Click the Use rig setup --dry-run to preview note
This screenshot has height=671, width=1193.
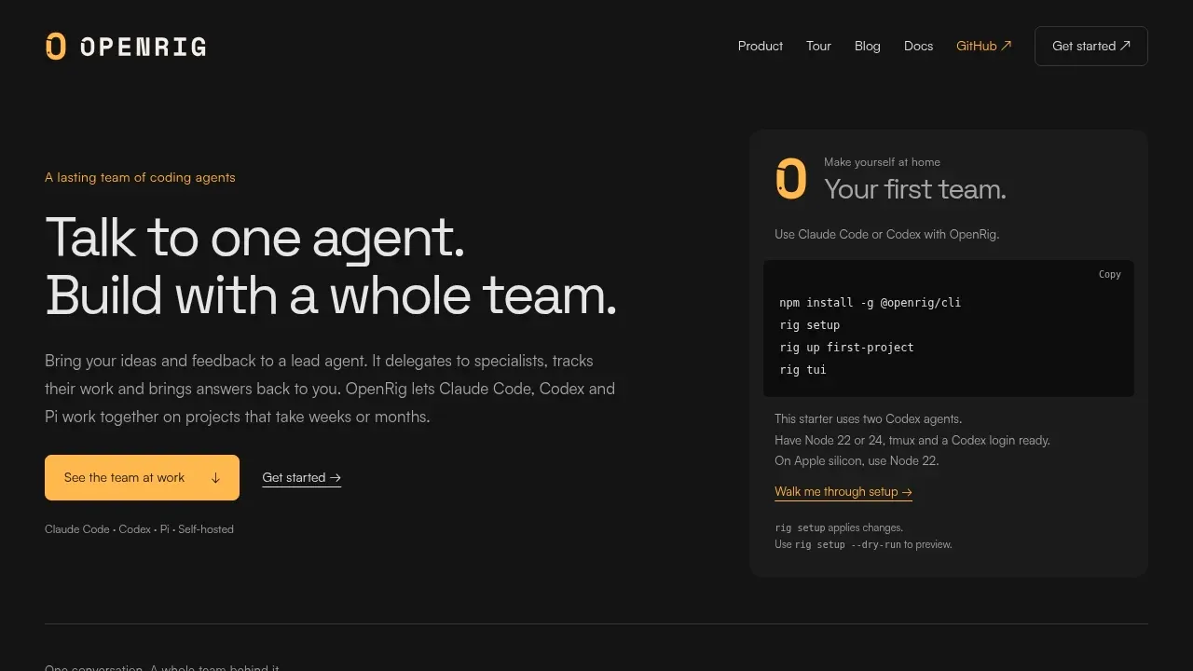tap(863, 544)
